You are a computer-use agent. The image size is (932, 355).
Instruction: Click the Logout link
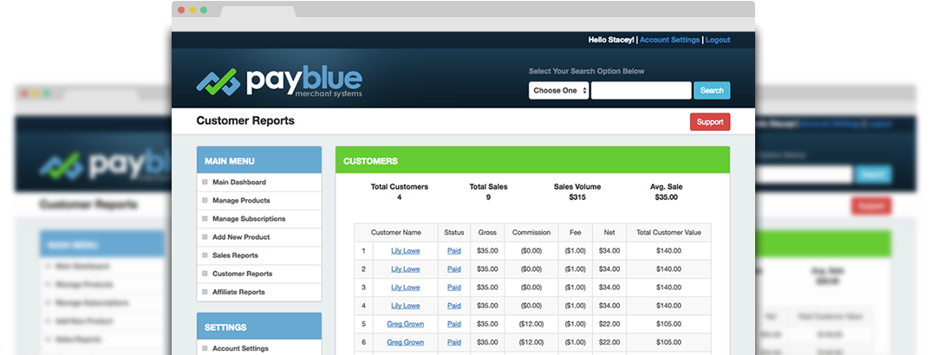(x=718, y=40)
